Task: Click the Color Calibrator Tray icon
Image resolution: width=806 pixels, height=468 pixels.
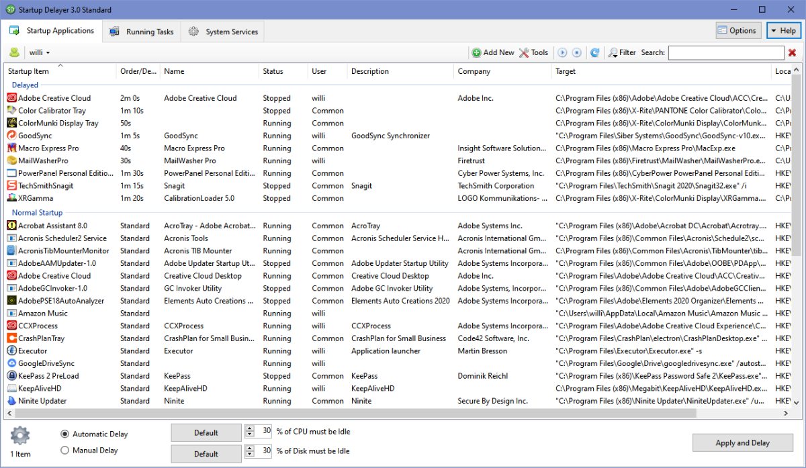Action: [11, 110]
